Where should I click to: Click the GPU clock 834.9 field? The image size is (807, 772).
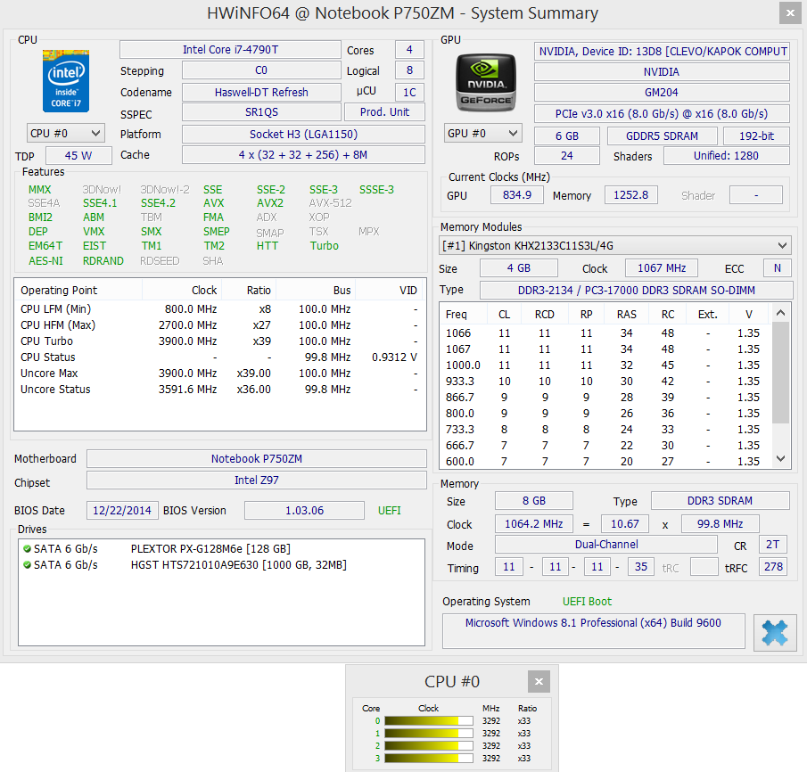coord(516,195)
